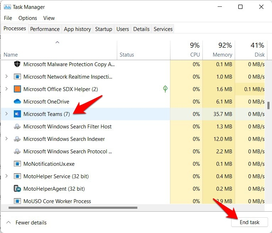Click the Microsoft Office SDX Helper icon
Image resolution: width=272 pixels, height=233 pixels.
coord(17,89)
